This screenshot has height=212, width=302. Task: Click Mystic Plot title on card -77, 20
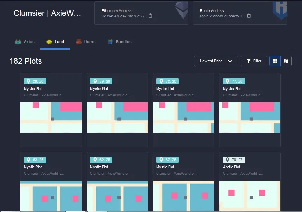232,89
